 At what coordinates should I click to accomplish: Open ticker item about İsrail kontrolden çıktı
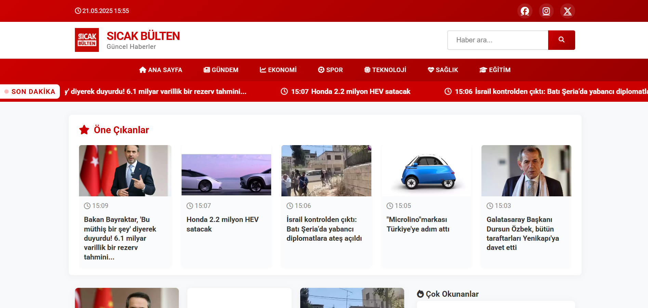[x=561, y=92]
